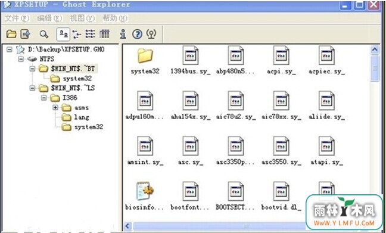386x233 pixels.
Task: Select the bootvid.dl_ file icon
Action: tap(281, 191)
